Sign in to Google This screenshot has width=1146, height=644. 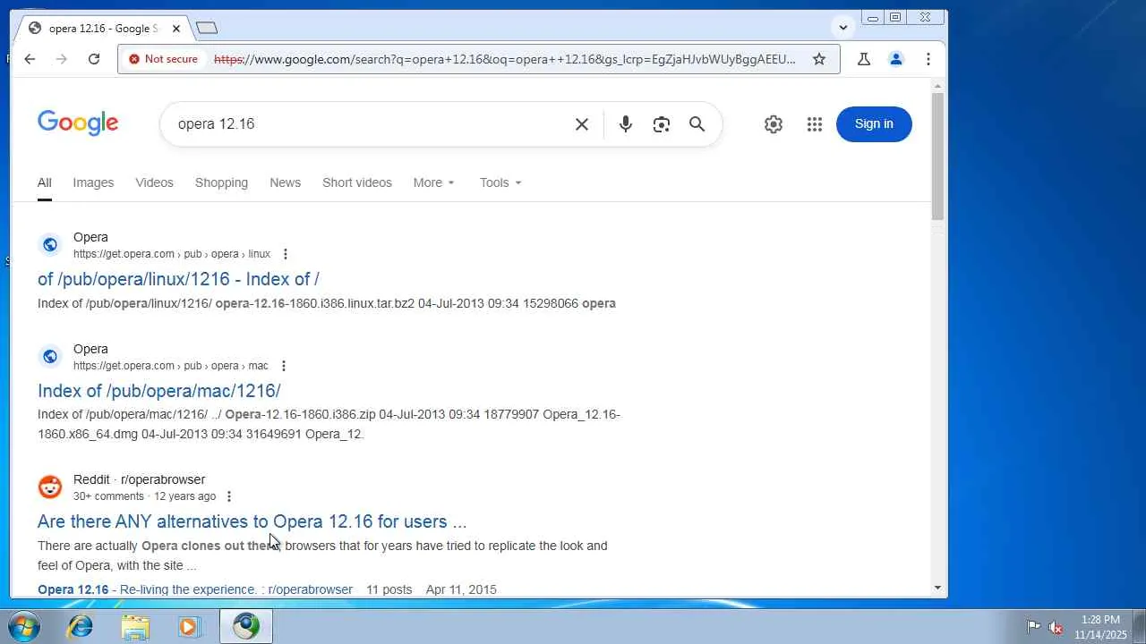click(x=874, y=123)
